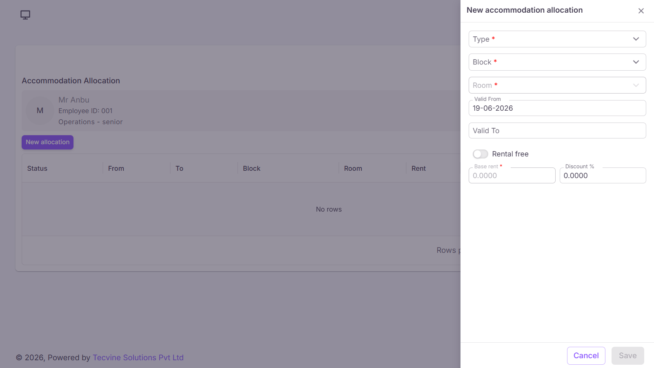
Task: Click the New allocation button
Action: [47, 142]
